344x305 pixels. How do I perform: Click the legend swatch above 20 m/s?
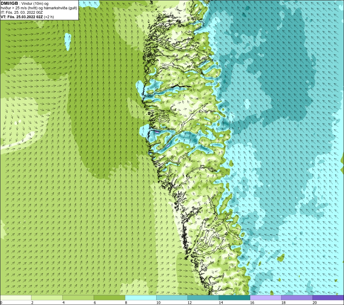coord(328,297)
